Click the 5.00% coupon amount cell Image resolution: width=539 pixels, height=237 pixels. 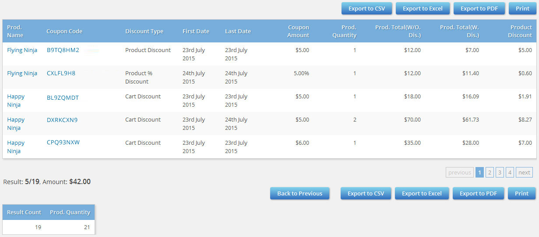[301, 73]
